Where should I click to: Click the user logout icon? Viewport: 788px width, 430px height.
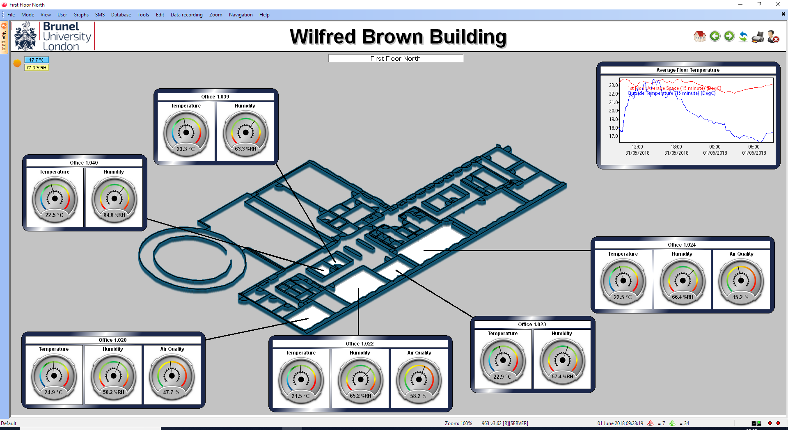coord(773,37)
